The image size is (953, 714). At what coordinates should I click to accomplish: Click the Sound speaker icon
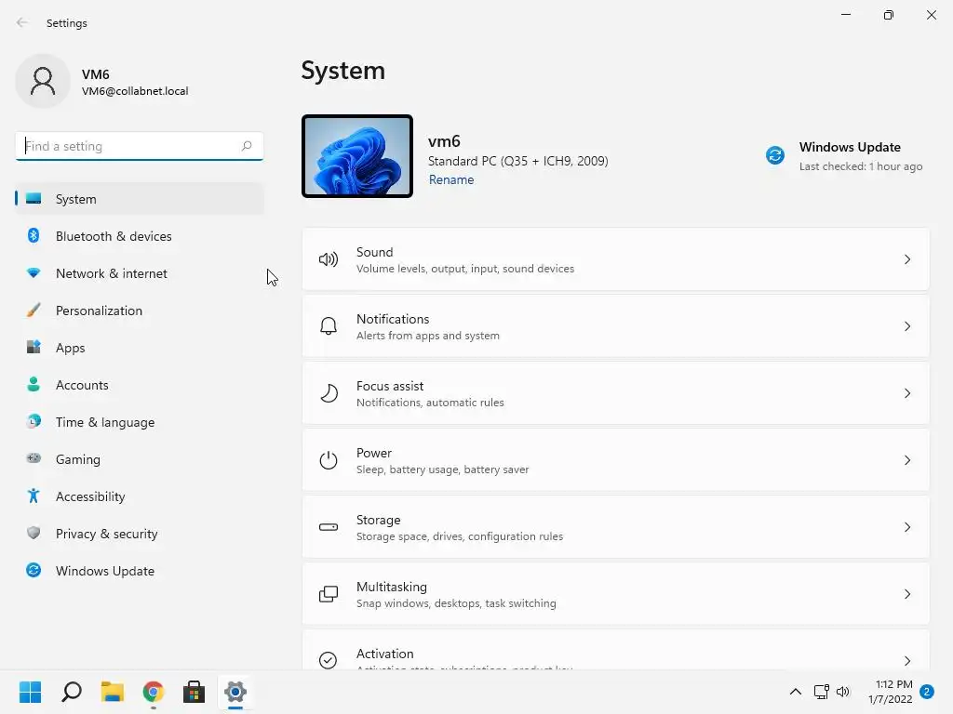pyautogui.click(x=329, y=260)
